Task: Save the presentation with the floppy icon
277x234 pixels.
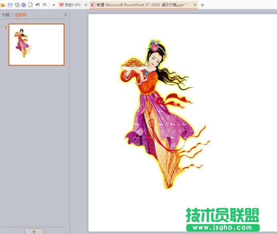Action: (x=10, y=5)
